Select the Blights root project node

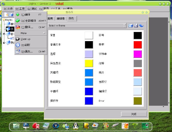9,20
